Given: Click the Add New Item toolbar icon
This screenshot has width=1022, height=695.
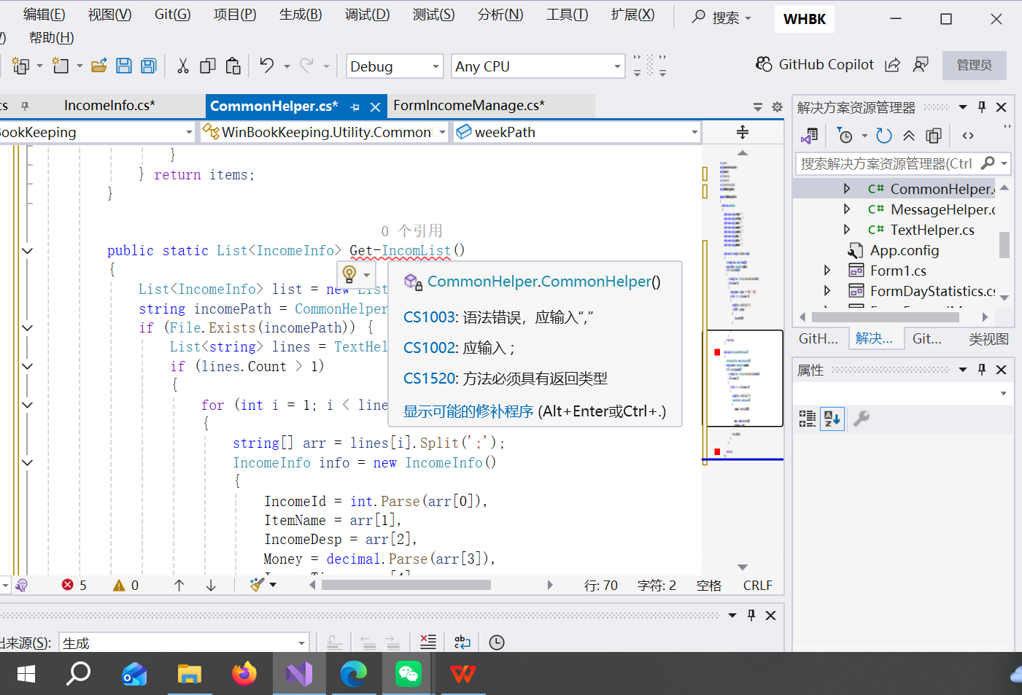Looking at the screenshot, I should pyautogui.click(x=60, y=66).
